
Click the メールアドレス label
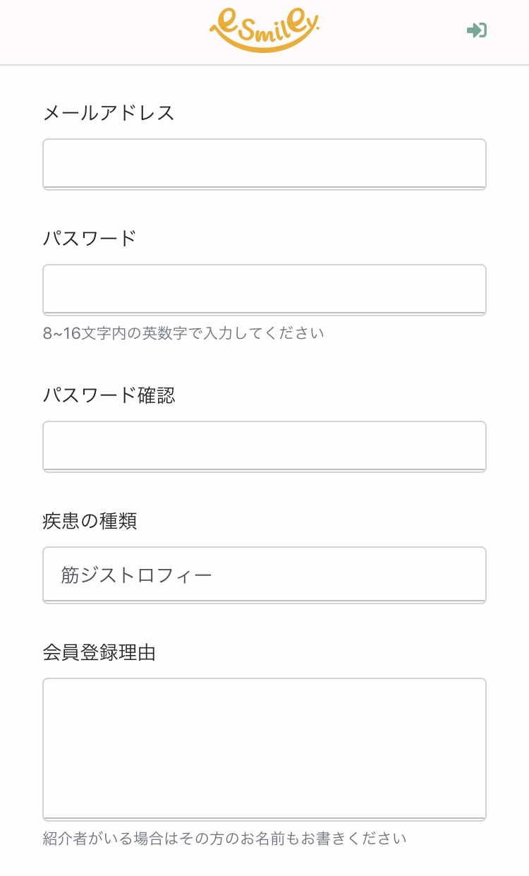click(109, 113)
